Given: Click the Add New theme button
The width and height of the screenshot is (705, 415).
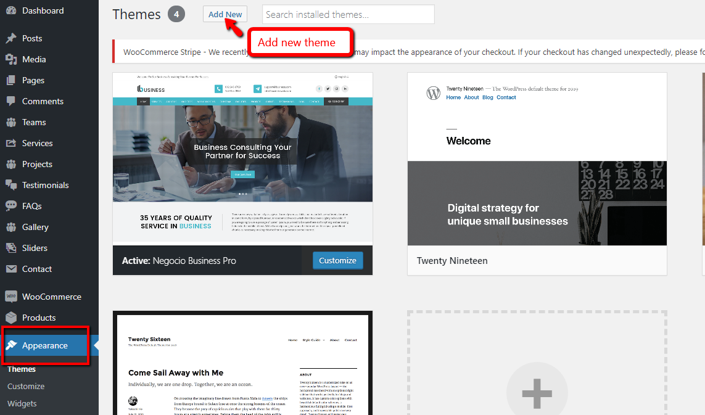Looking at the screenshot, I should 225,14.
